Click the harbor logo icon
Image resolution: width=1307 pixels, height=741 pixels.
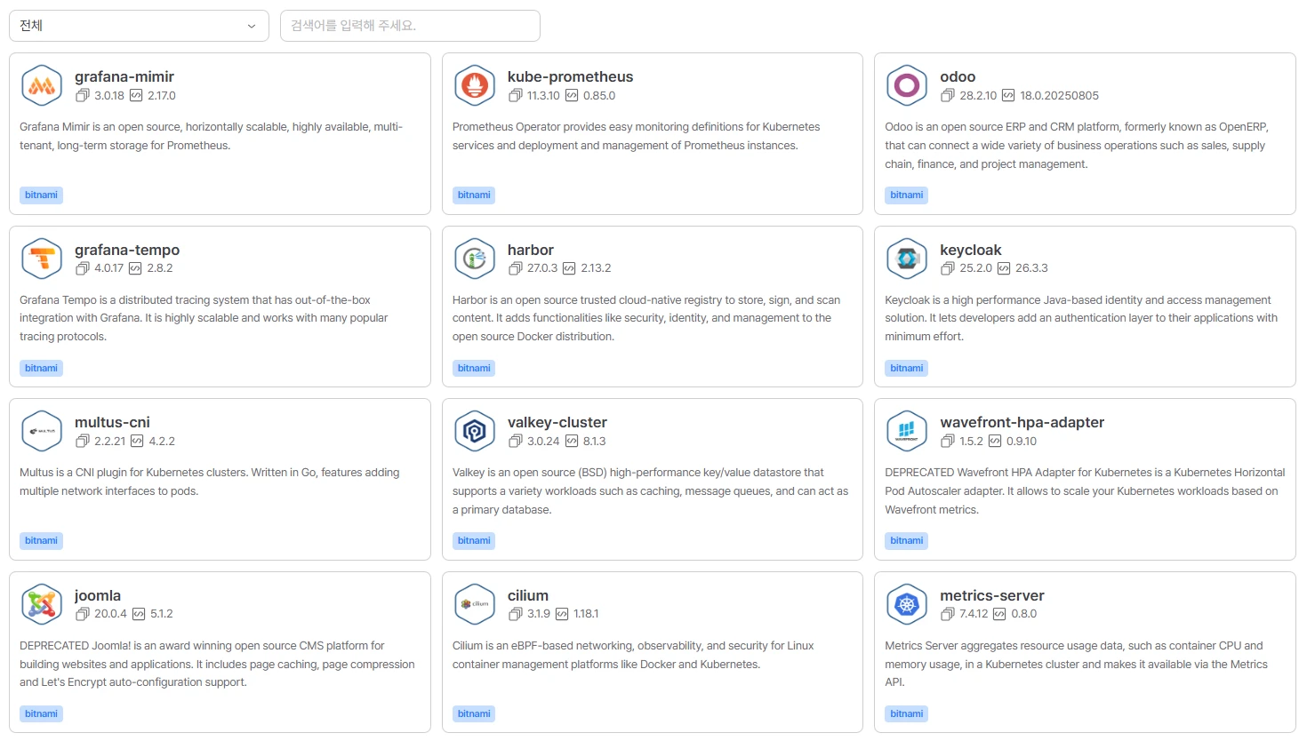pyautogui.click(x=475, y=259)
